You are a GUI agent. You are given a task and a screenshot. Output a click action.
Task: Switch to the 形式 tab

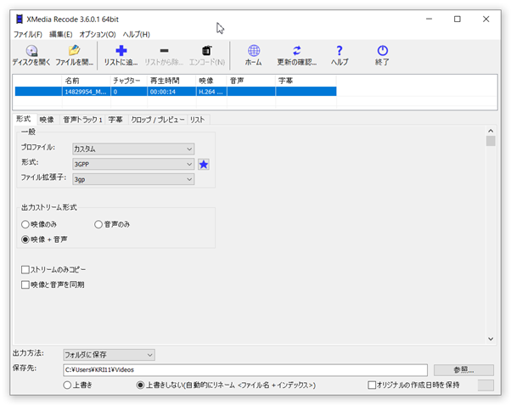[24, 119]
